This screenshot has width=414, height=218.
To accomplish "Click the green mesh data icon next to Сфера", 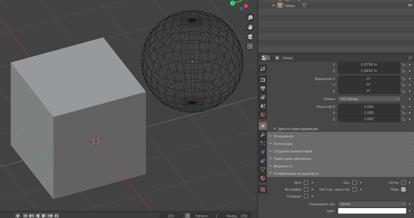I will (304, 6).
